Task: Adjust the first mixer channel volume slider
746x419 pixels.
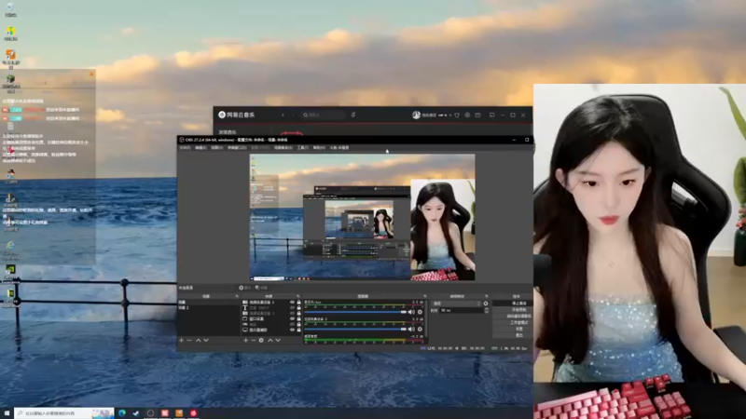Action: coord(356,312)
